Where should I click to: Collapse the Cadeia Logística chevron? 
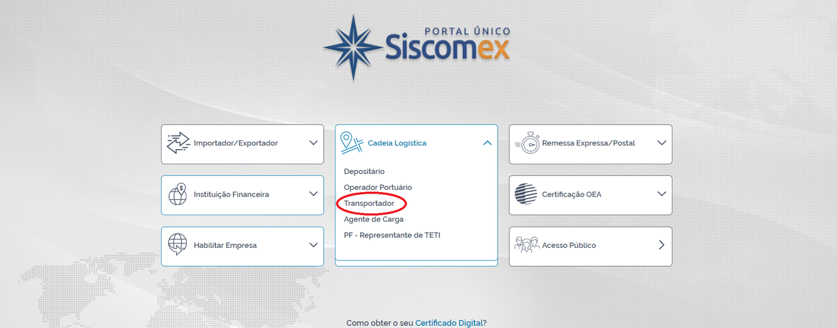488,143
